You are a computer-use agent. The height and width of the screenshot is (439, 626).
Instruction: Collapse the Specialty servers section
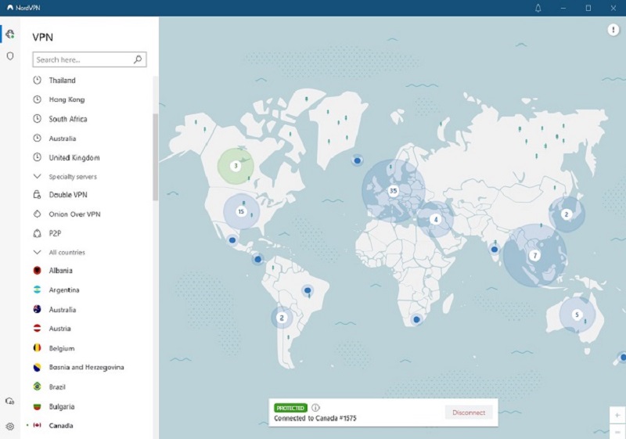(37, 176)
